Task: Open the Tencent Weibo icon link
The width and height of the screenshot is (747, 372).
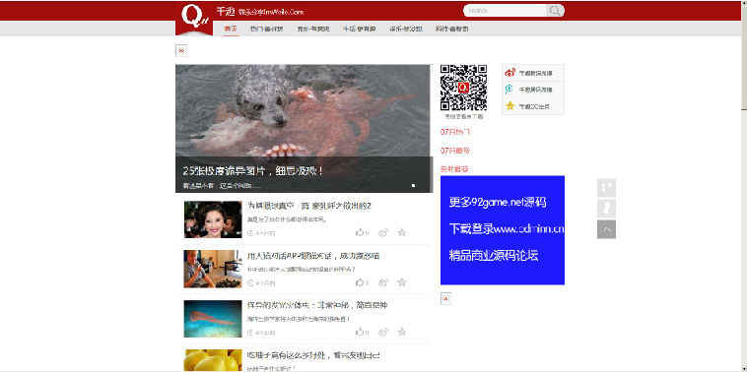Action: [509, 89]
